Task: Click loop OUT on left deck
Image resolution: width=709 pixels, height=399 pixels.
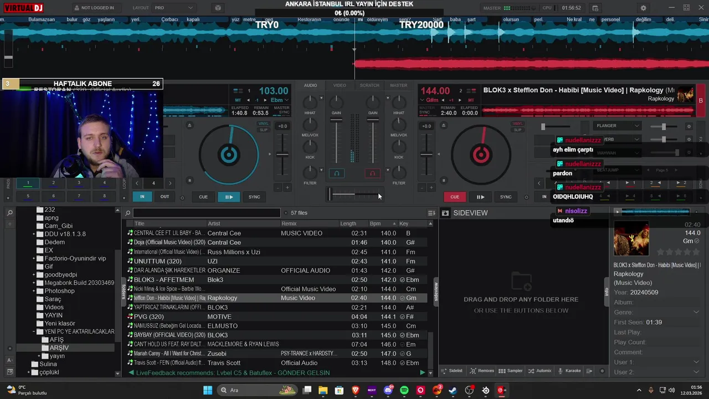Action: (165, 197)
